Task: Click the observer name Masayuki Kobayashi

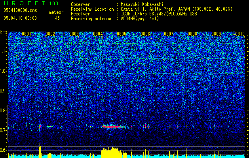Action: (x=142, y=4)
